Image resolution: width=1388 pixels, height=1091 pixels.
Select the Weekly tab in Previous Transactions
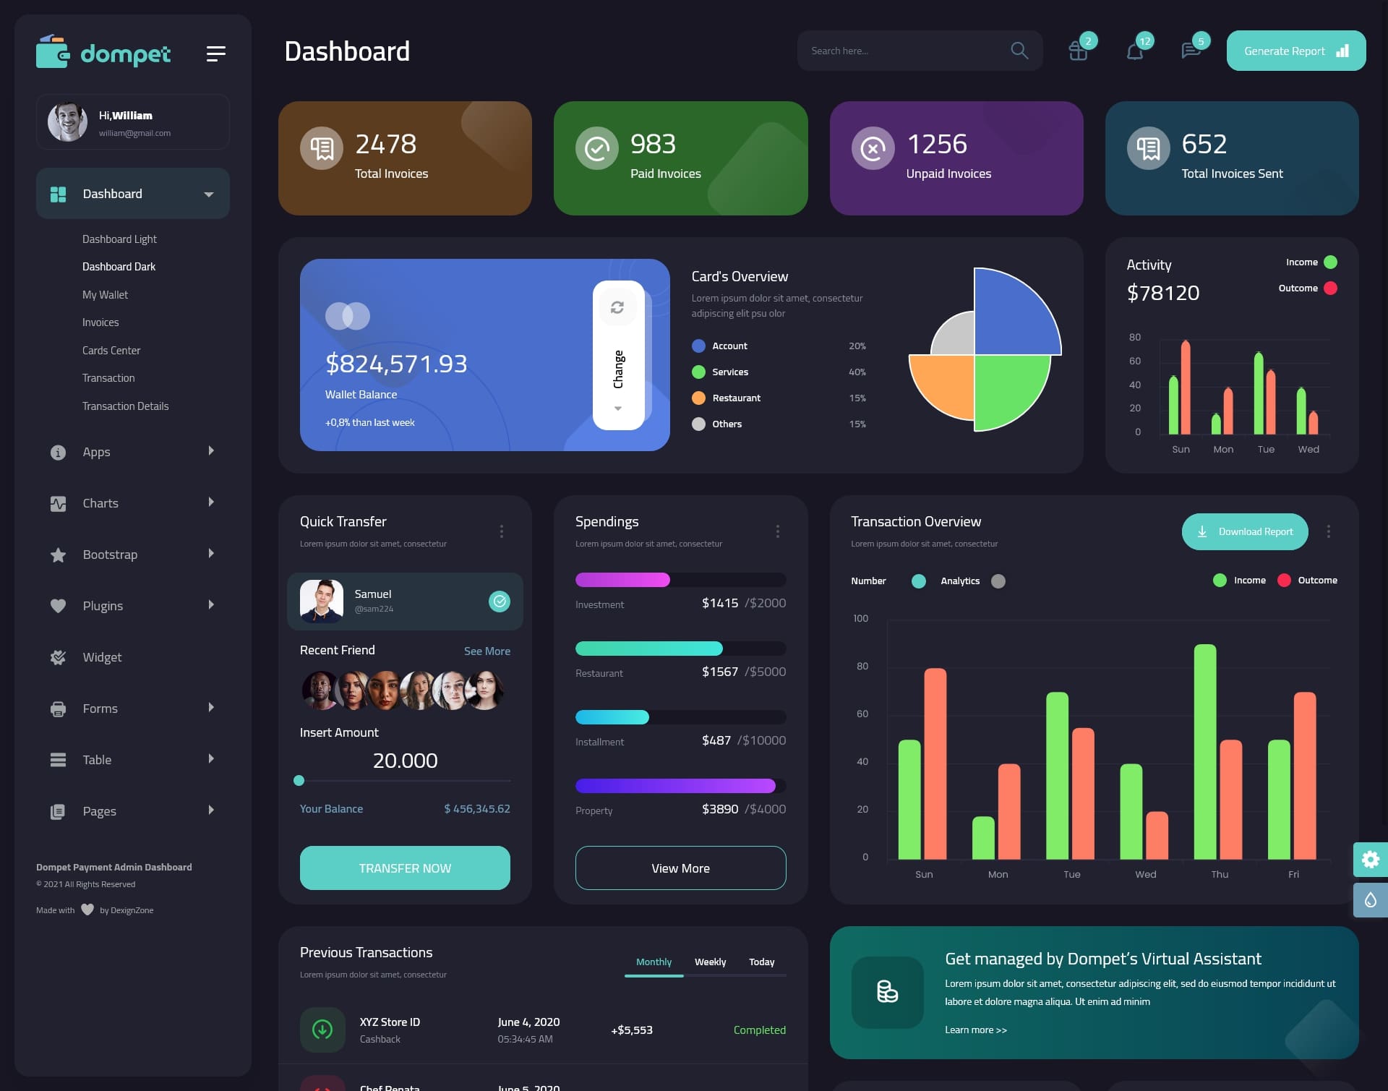click(710, 962)
